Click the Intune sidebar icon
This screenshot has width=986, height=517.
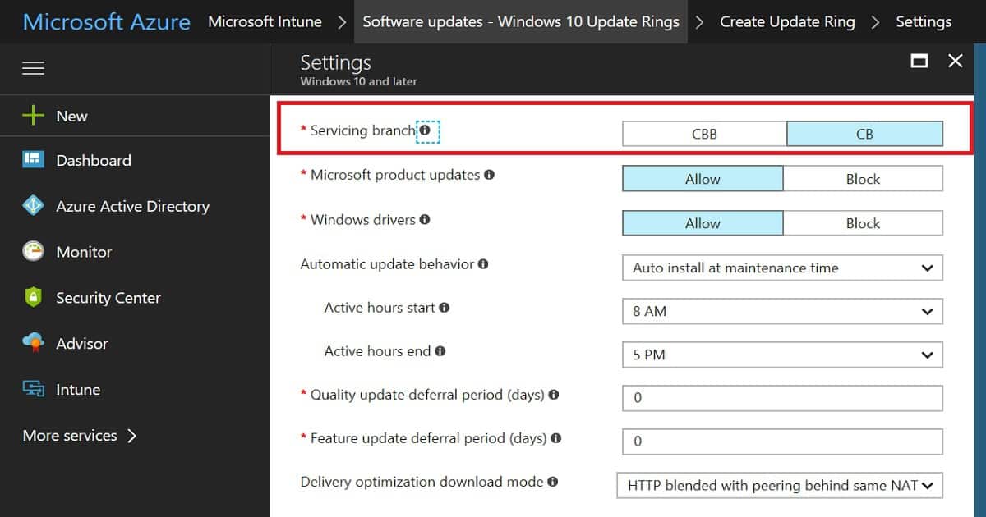(x=33, y=389)
